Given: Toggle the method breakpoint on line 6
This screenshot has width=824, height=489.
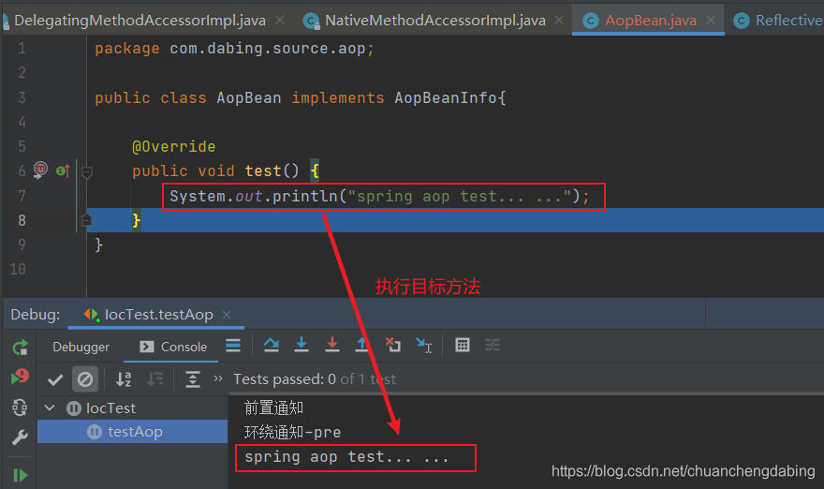Looking at the screenshot, I should click(40, 170).
